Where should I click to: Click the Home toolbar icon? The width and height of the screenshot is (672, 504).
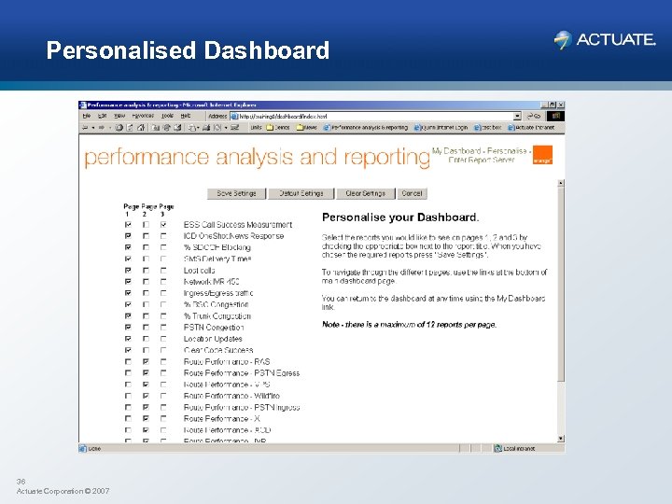pyautogui.click(x=141, y=127)
